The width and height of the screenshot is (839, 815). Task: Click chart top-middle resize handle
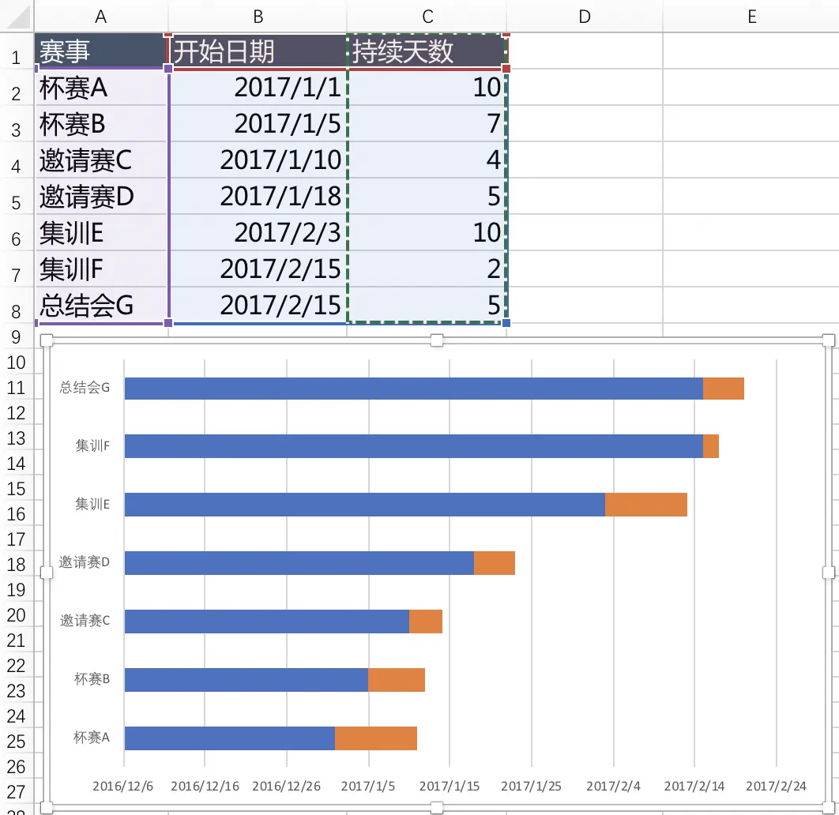pos(437,340)
